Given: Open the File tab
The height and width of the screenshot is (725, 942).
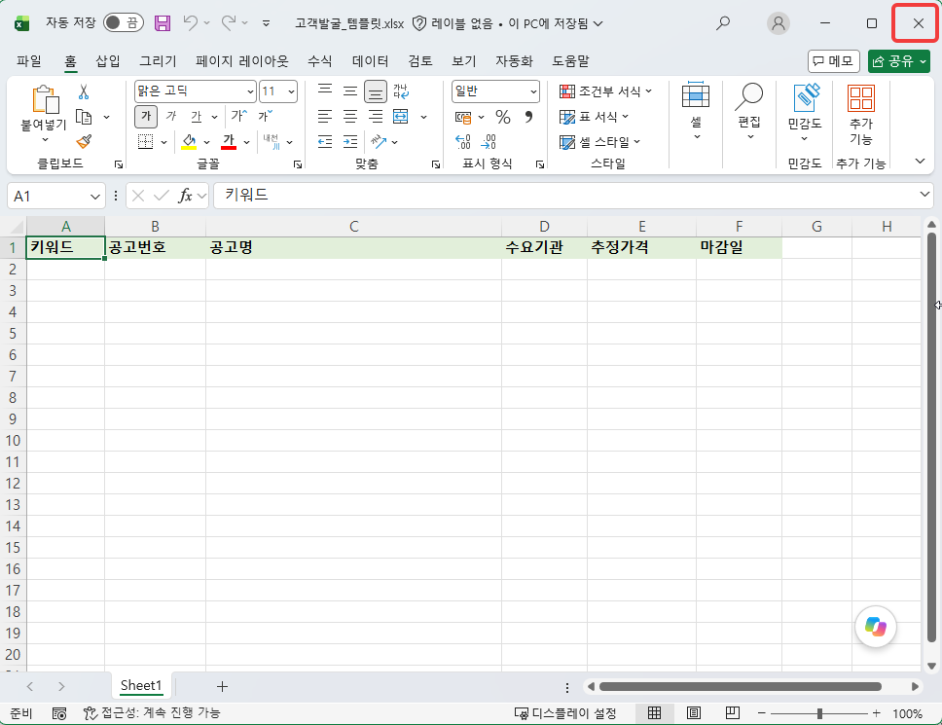Looking at the screenshot, I should [29, 60].
